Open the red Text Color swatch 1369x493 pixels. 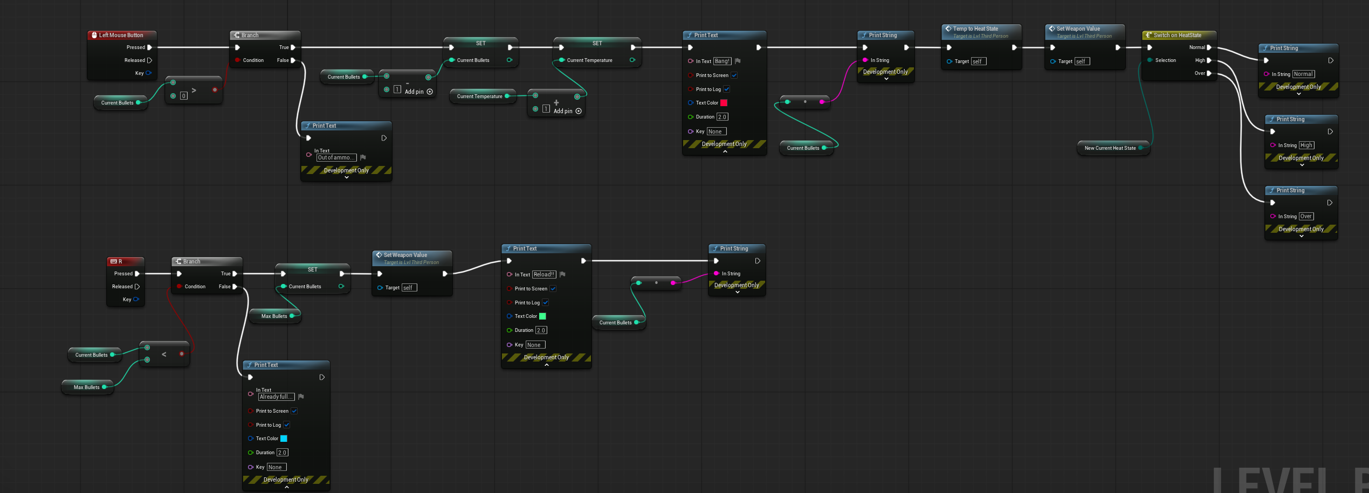click(x=724, y=103)
